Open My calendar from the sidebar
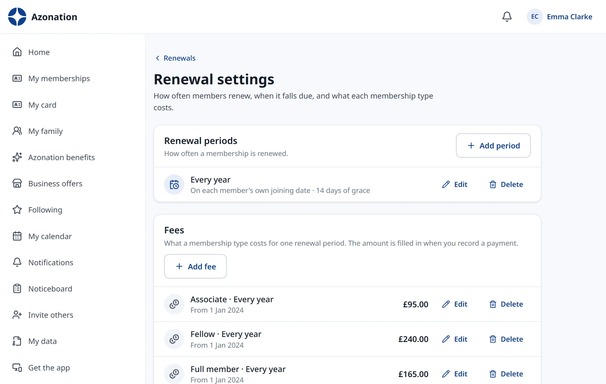The image size is (606, 384). click(x=73, y=236)
